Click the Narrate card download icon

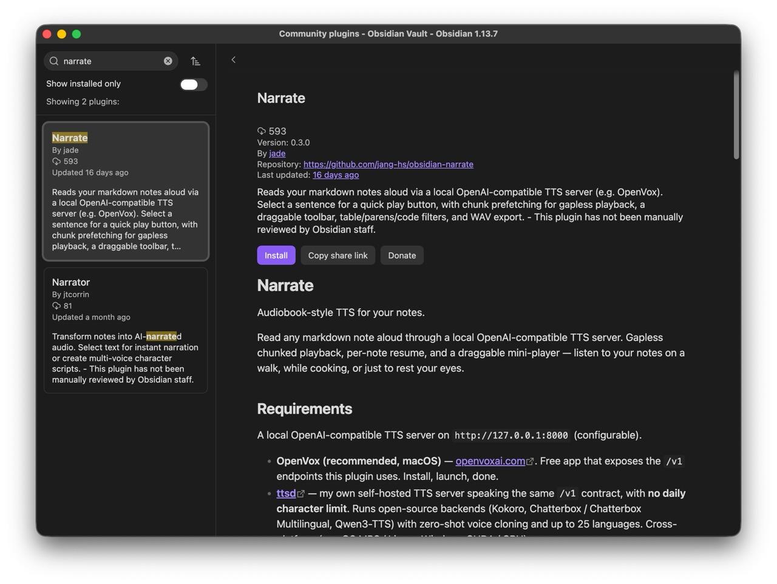tap(56, 161)
